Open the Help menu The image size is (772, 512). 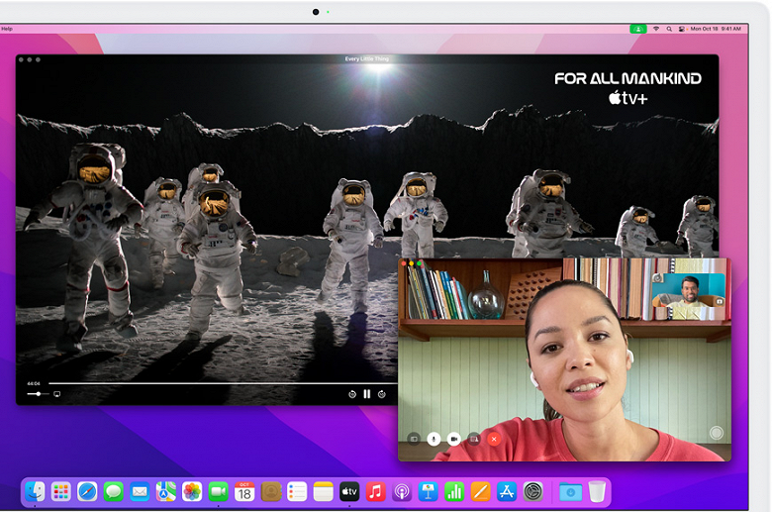click(x=7, y=29)
